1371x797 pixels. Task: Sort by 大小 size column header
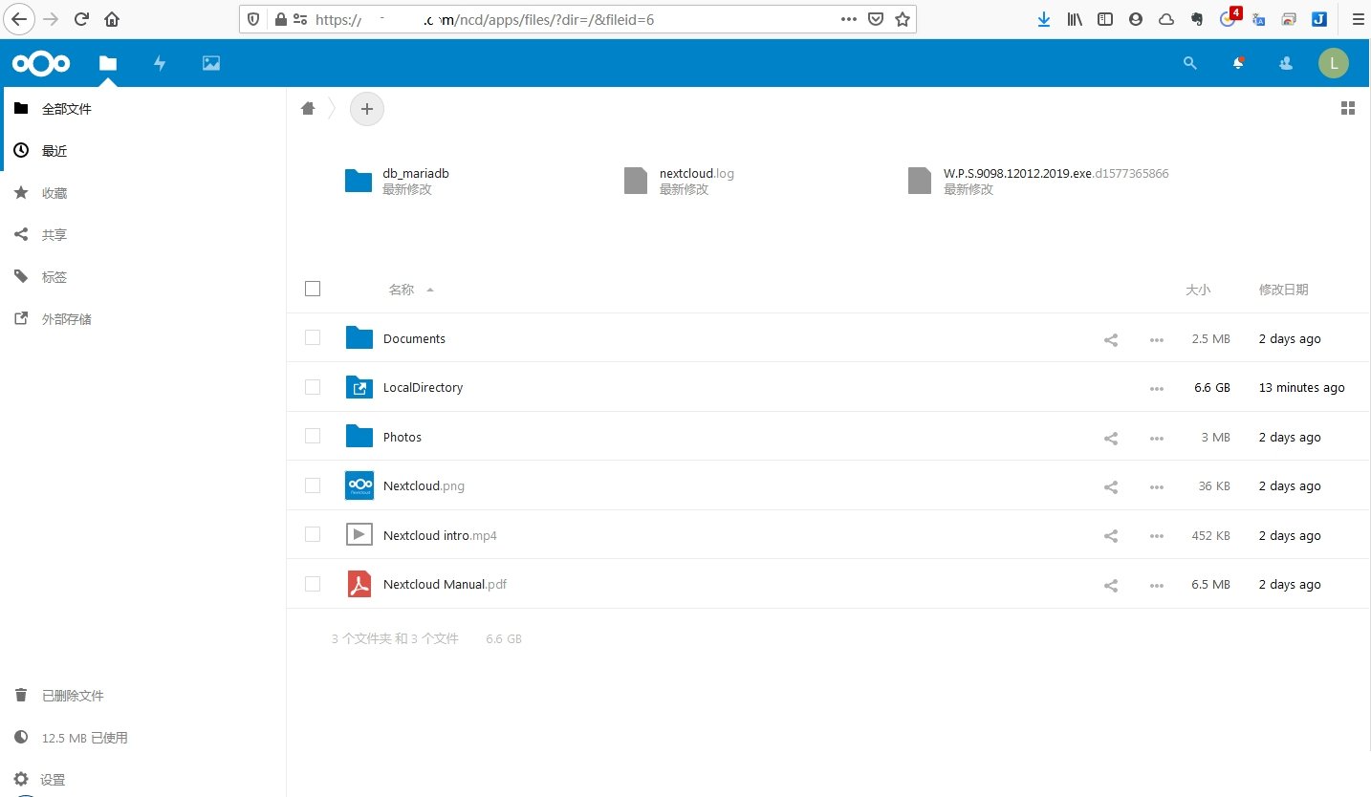coord(1198,290)
